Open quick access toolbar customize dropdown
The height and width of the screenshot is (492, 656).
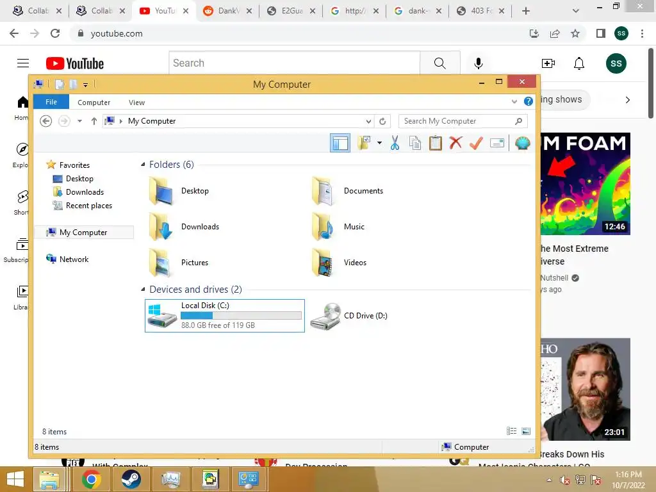coord(85,85)
